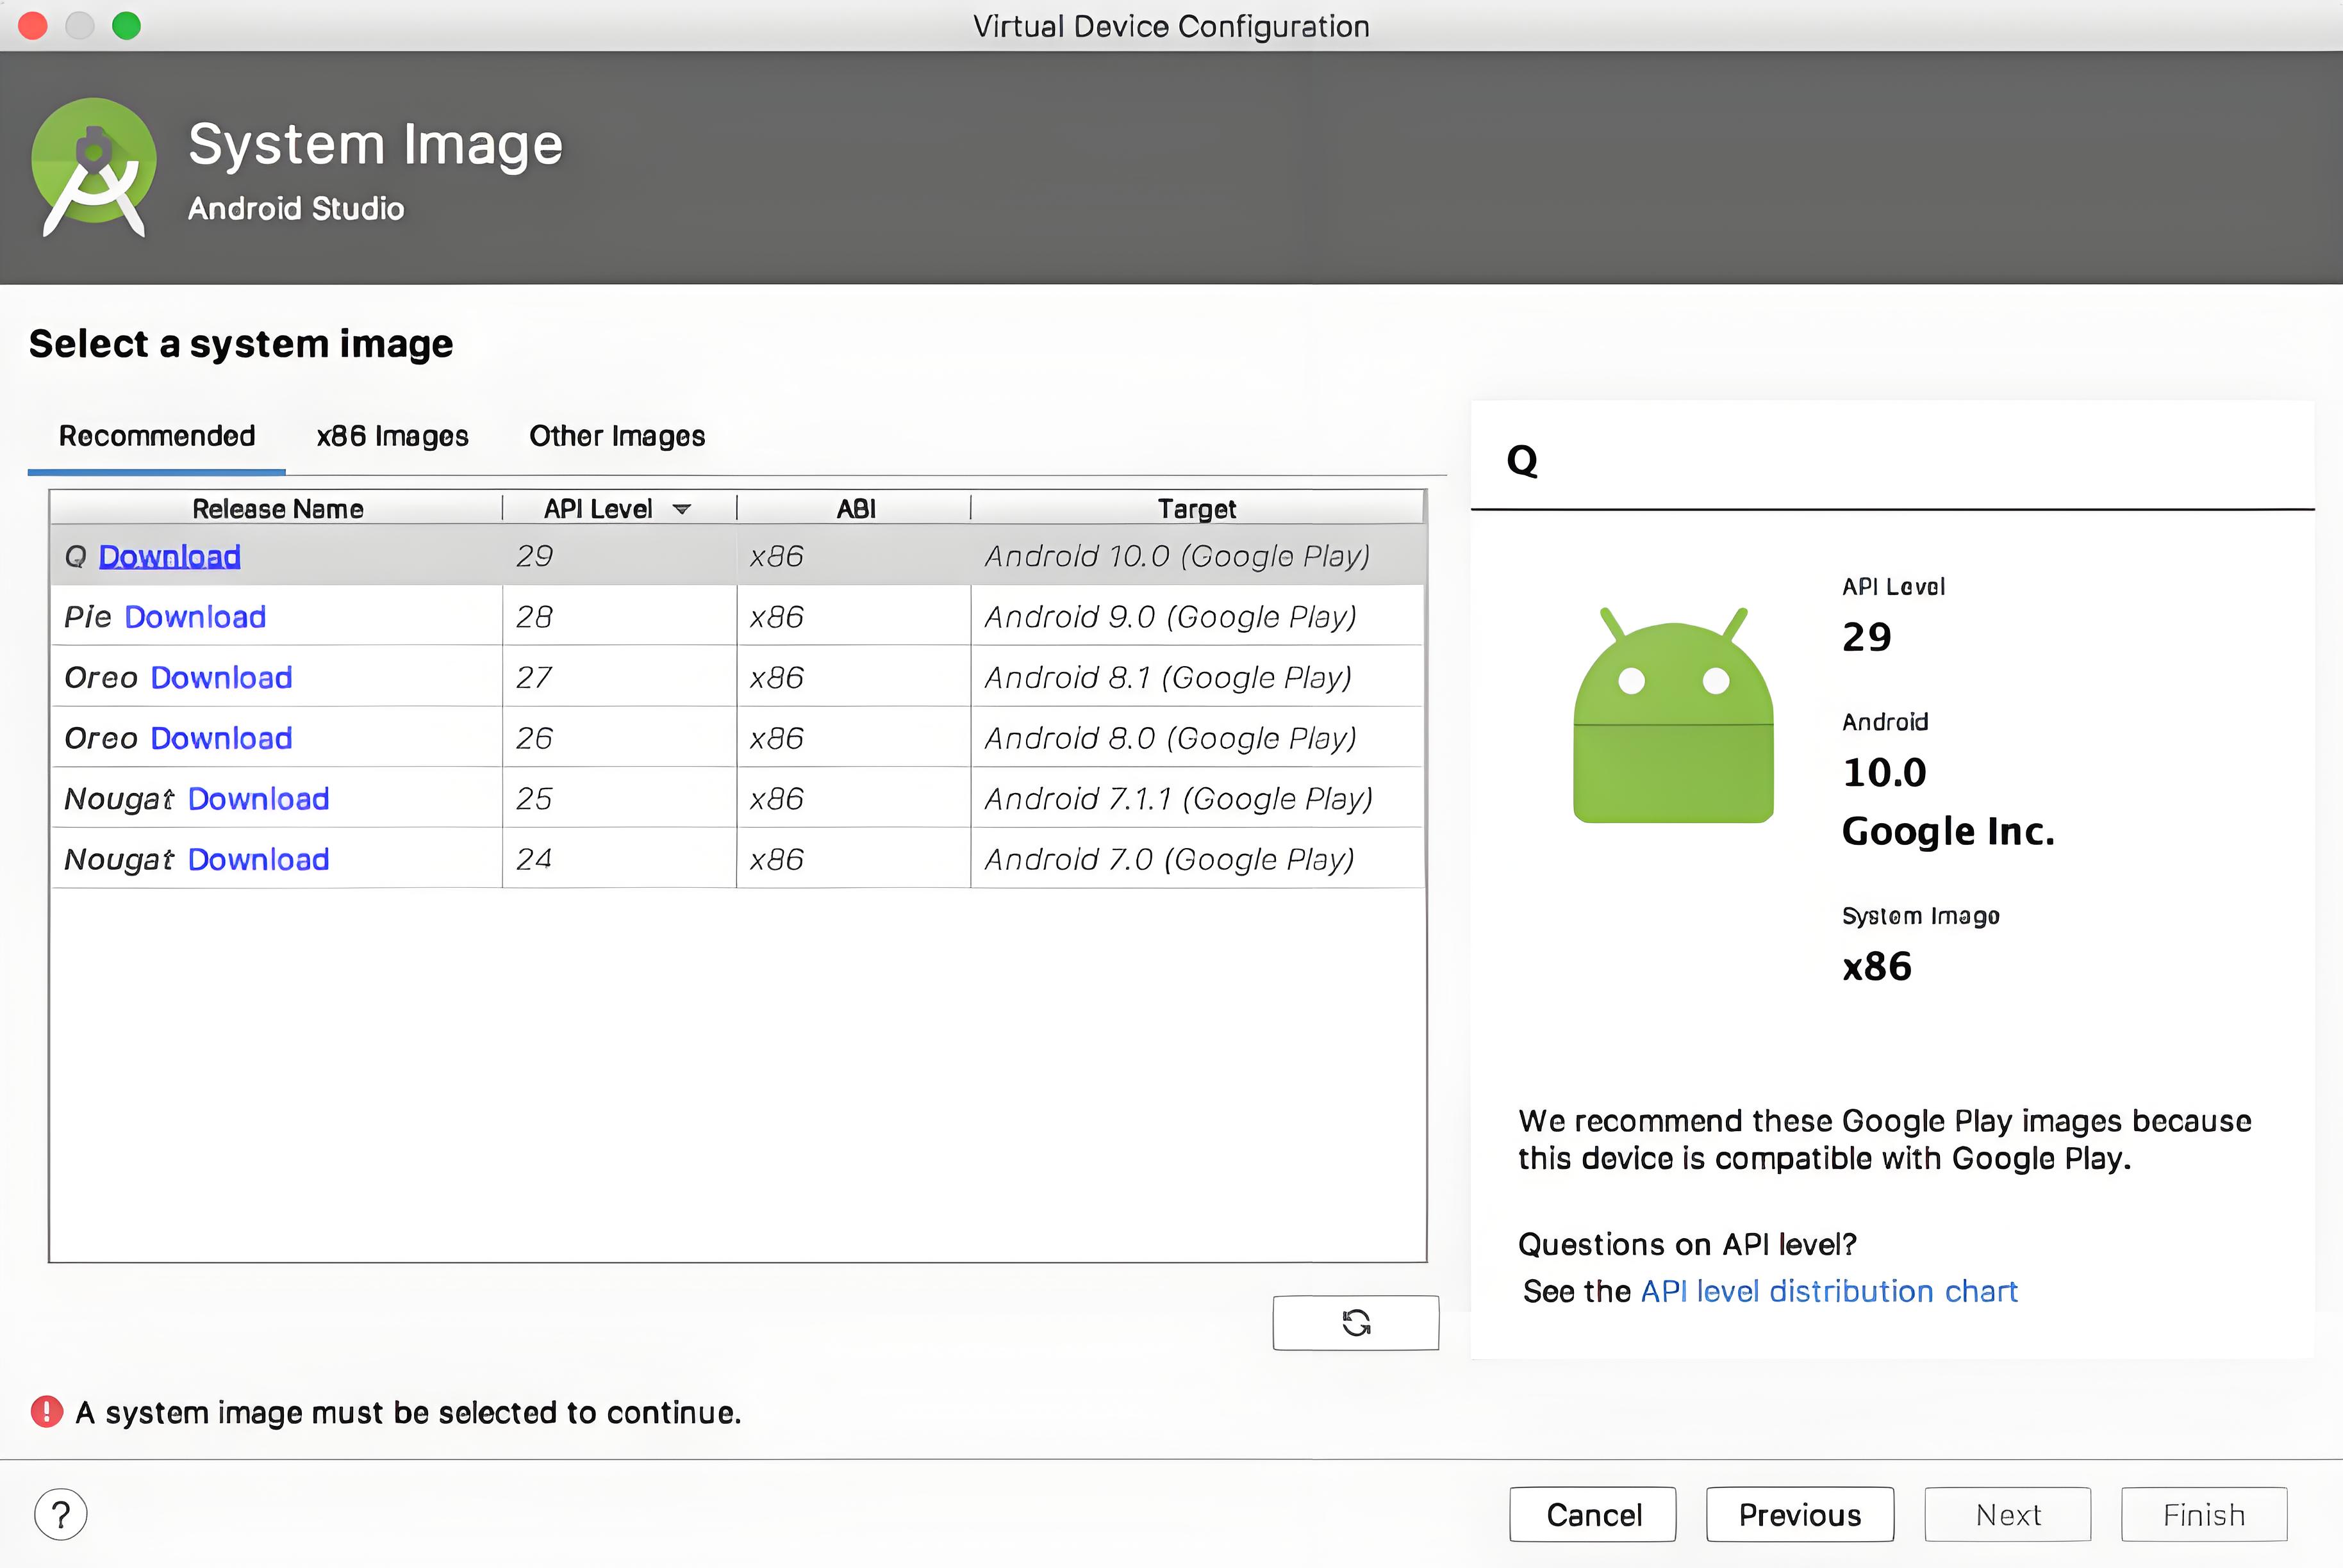This screenshot has height=1568, width=2343.
Task: Click the Pie release name text
Action: tap(88, 617)
